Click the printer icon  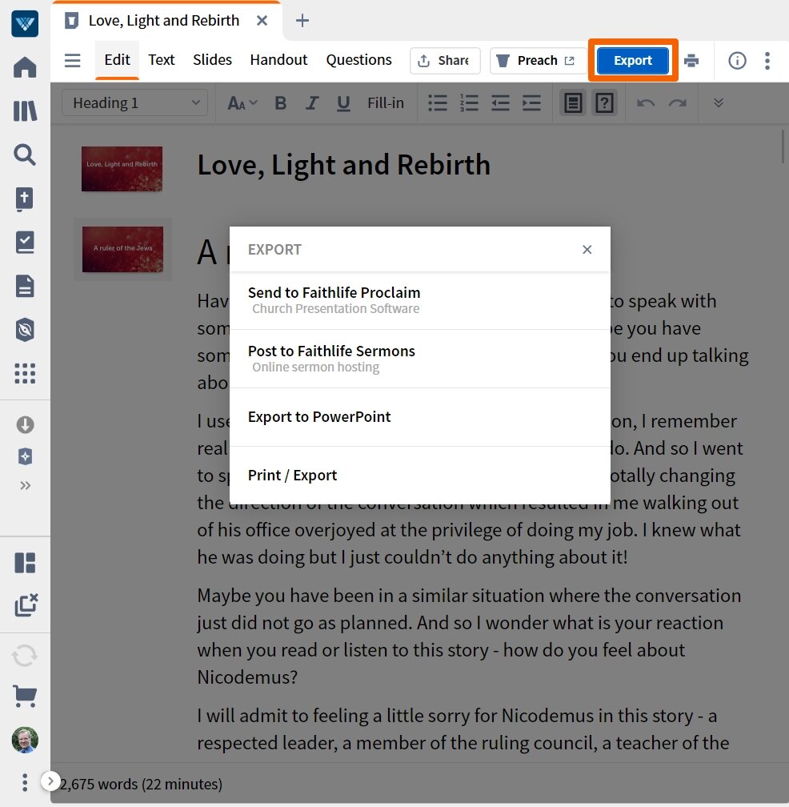tap(691, 61)
